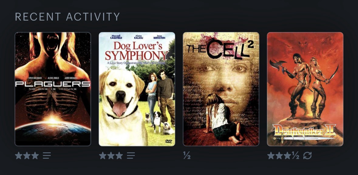Open the review icon under Dog Lover's Symphony

[x=131, y=156]
